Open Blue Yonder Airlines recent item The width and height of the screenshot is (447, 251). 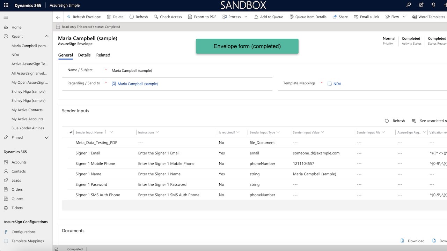tap(28, 128)
